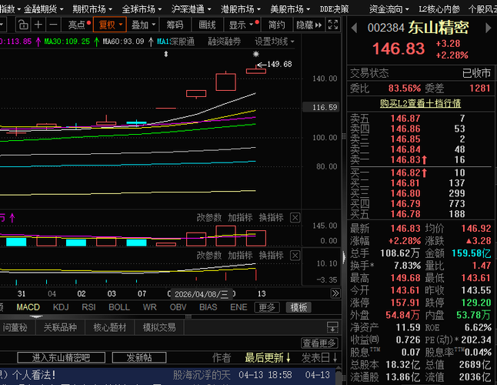Viewport: 497px width, 385px height.
Task: Open 金融期货 menu
Action: (x=43, y=9)
